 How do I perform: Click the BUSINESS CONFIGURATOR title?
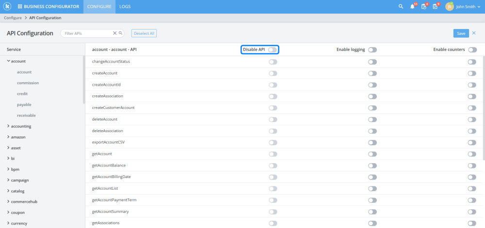[x=51, y=6]
